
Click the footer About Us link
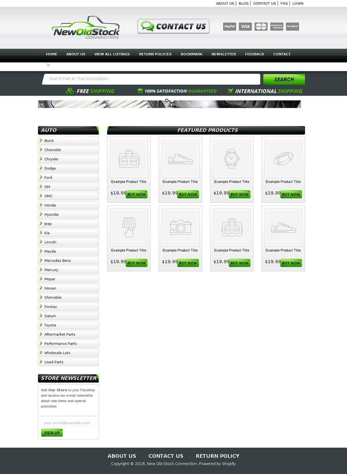pyautogui.click(x=122, y=456)
